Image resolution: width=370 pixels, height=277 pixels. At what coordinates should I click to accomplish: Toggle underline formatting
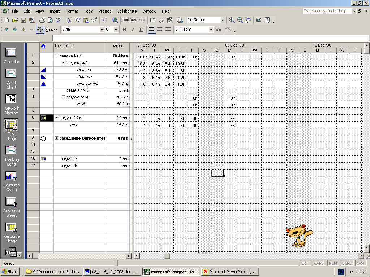pyautogui.click(x=141, y=30)
